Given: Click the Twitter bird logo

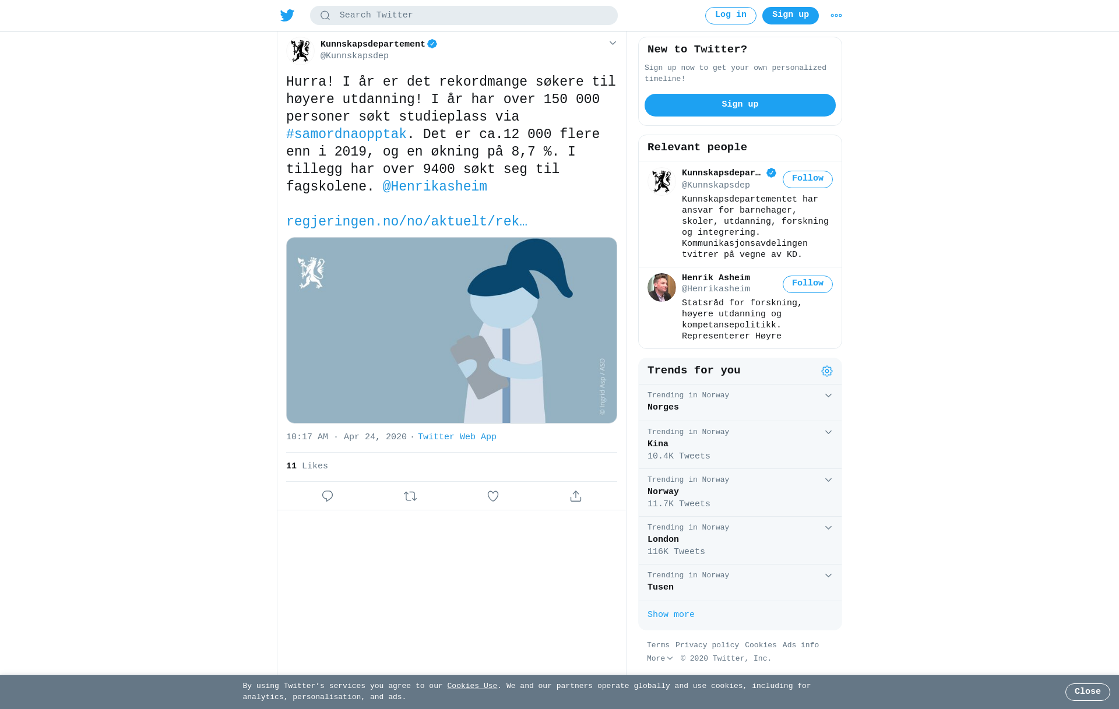Looking at the screenshot, I should [x=287, y=15].
